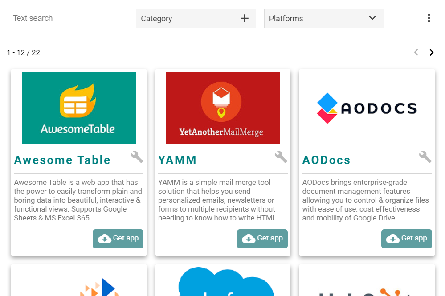Click the wrench icon on YAMM card
This screenshot has height=296, width=445.
pyautogui.click(x=281, y=157)
